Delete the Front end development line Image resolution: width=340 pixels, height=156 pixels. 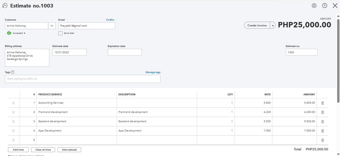322,112
